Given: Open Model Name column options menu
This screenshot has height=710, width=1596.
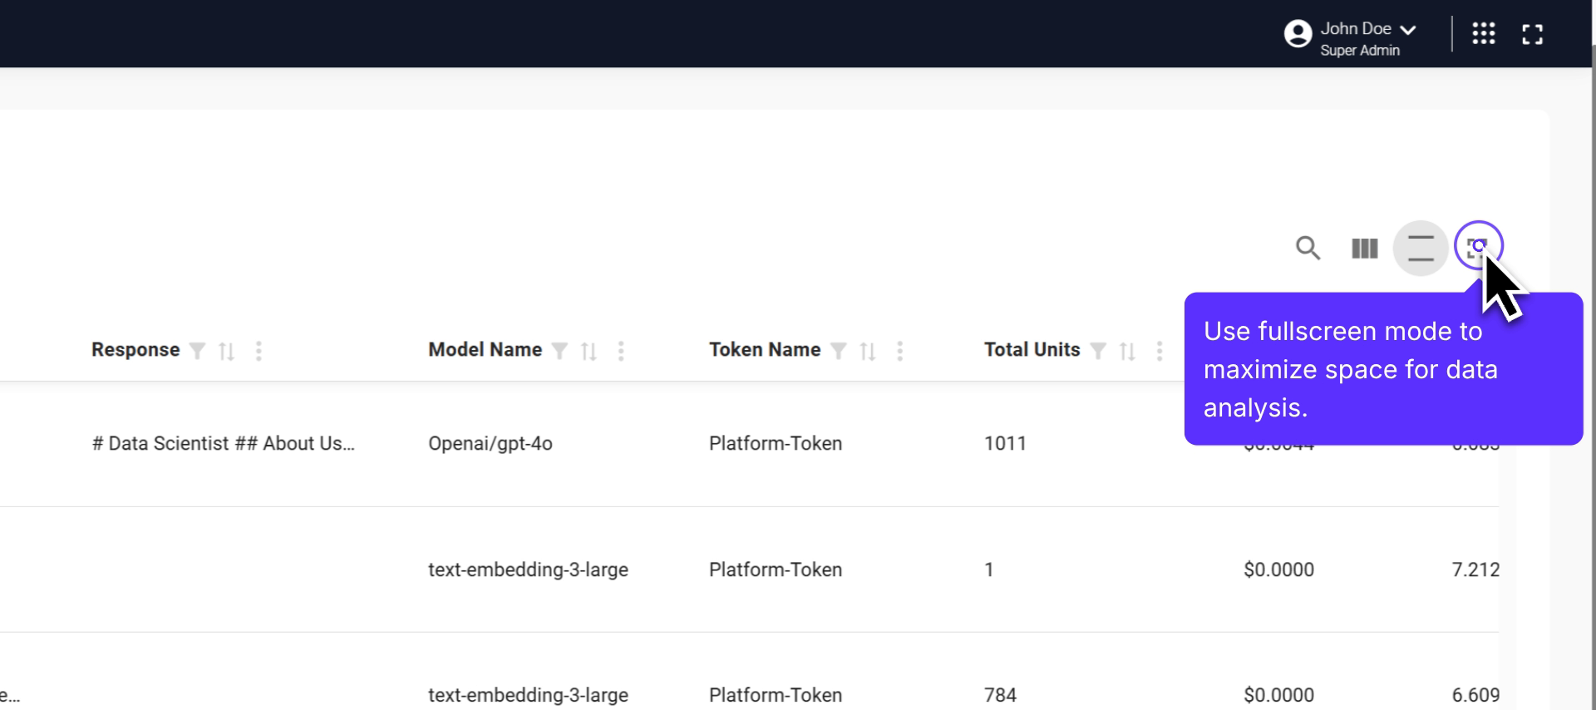Looking at the screenshot, I should tap(621, 351).
